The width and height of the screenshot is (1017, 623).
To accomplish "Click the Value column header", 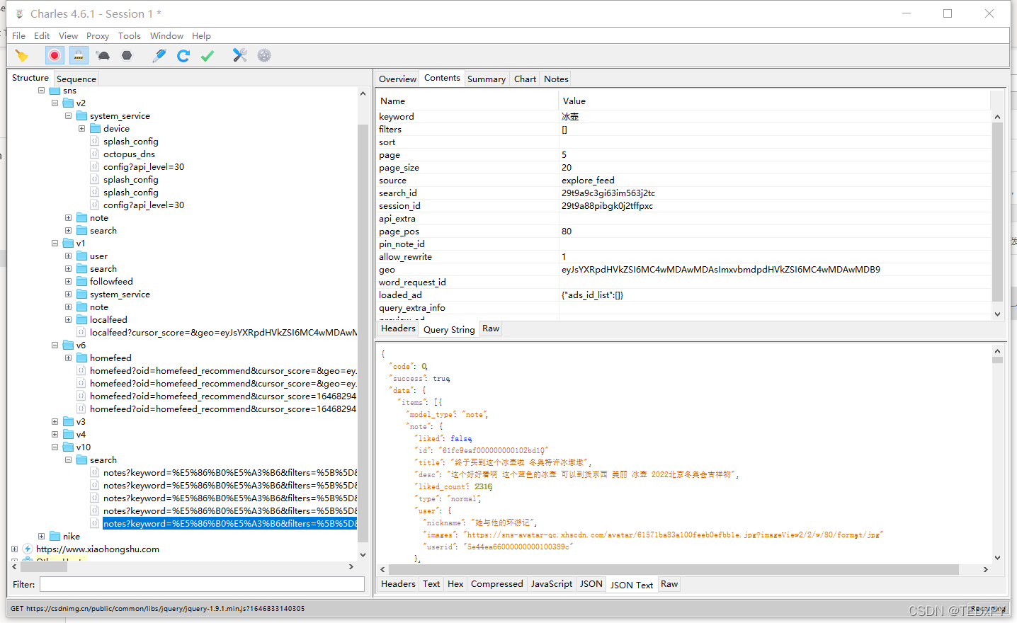I will [x=775, y=101].
